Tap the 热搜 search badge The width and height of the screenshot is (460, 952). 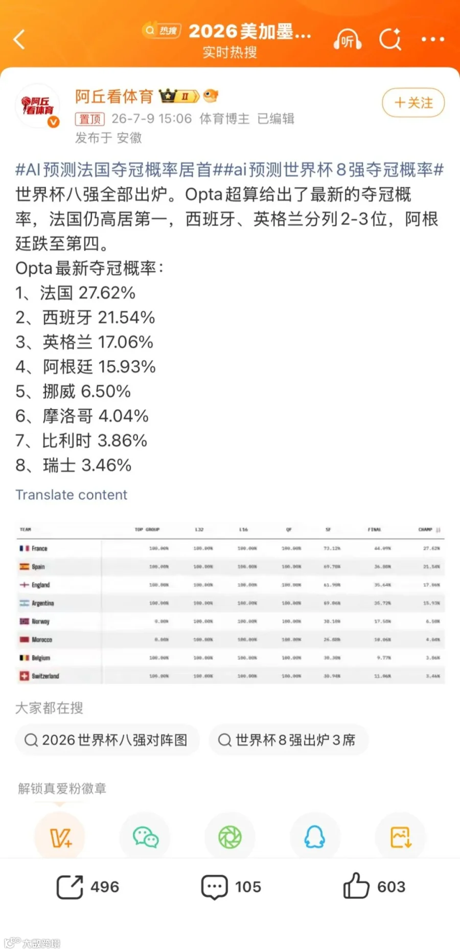point(162,31)
